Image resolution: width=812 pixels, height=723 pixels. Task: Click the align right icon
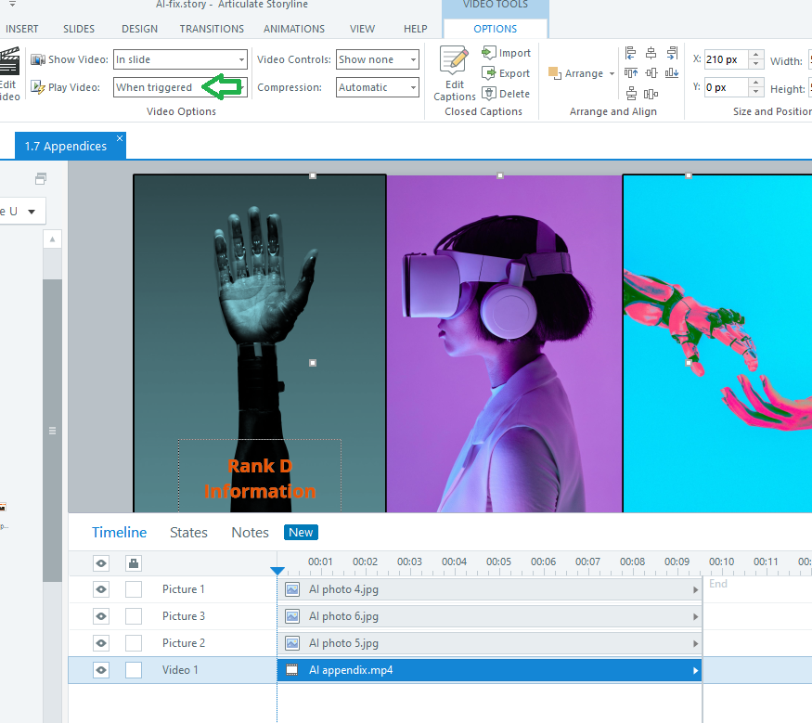tap(671, 53)
